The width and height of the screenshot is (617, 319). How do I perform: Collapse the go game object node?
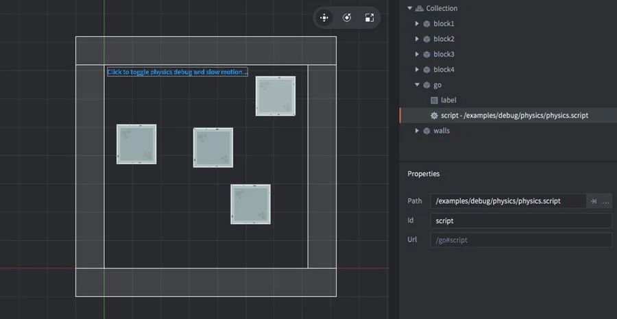tap(417, 85)
